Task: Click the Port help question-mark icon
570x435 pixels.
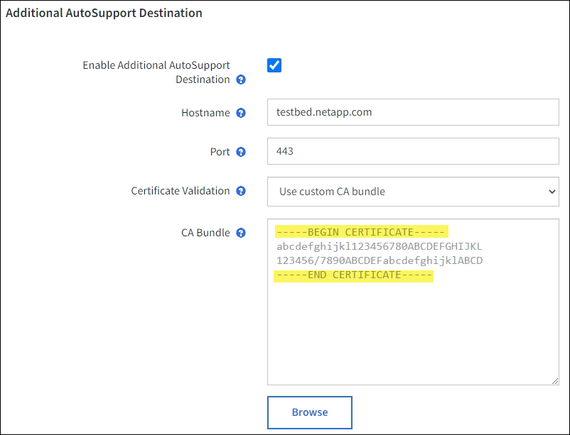Action: pos(241,152)
